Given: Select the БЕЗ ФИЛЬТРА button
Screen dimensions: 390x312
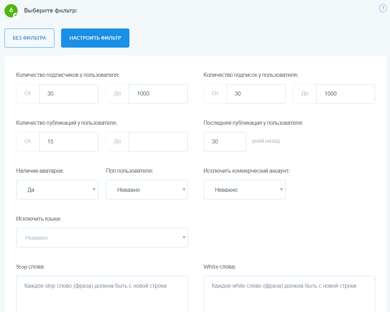Looking at the screenshot, I should (x=29, y=38).
